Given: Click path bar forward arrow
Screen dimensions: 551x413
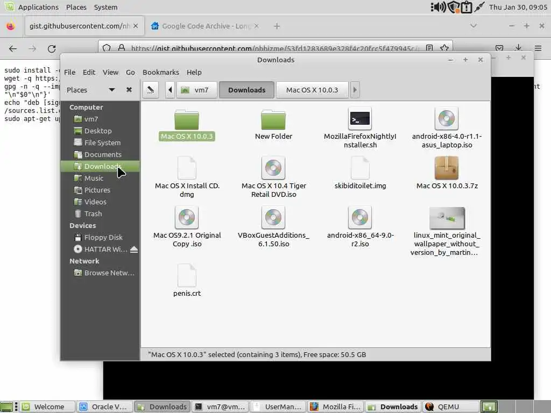Looking at the screenshot, I should (355, 90).
